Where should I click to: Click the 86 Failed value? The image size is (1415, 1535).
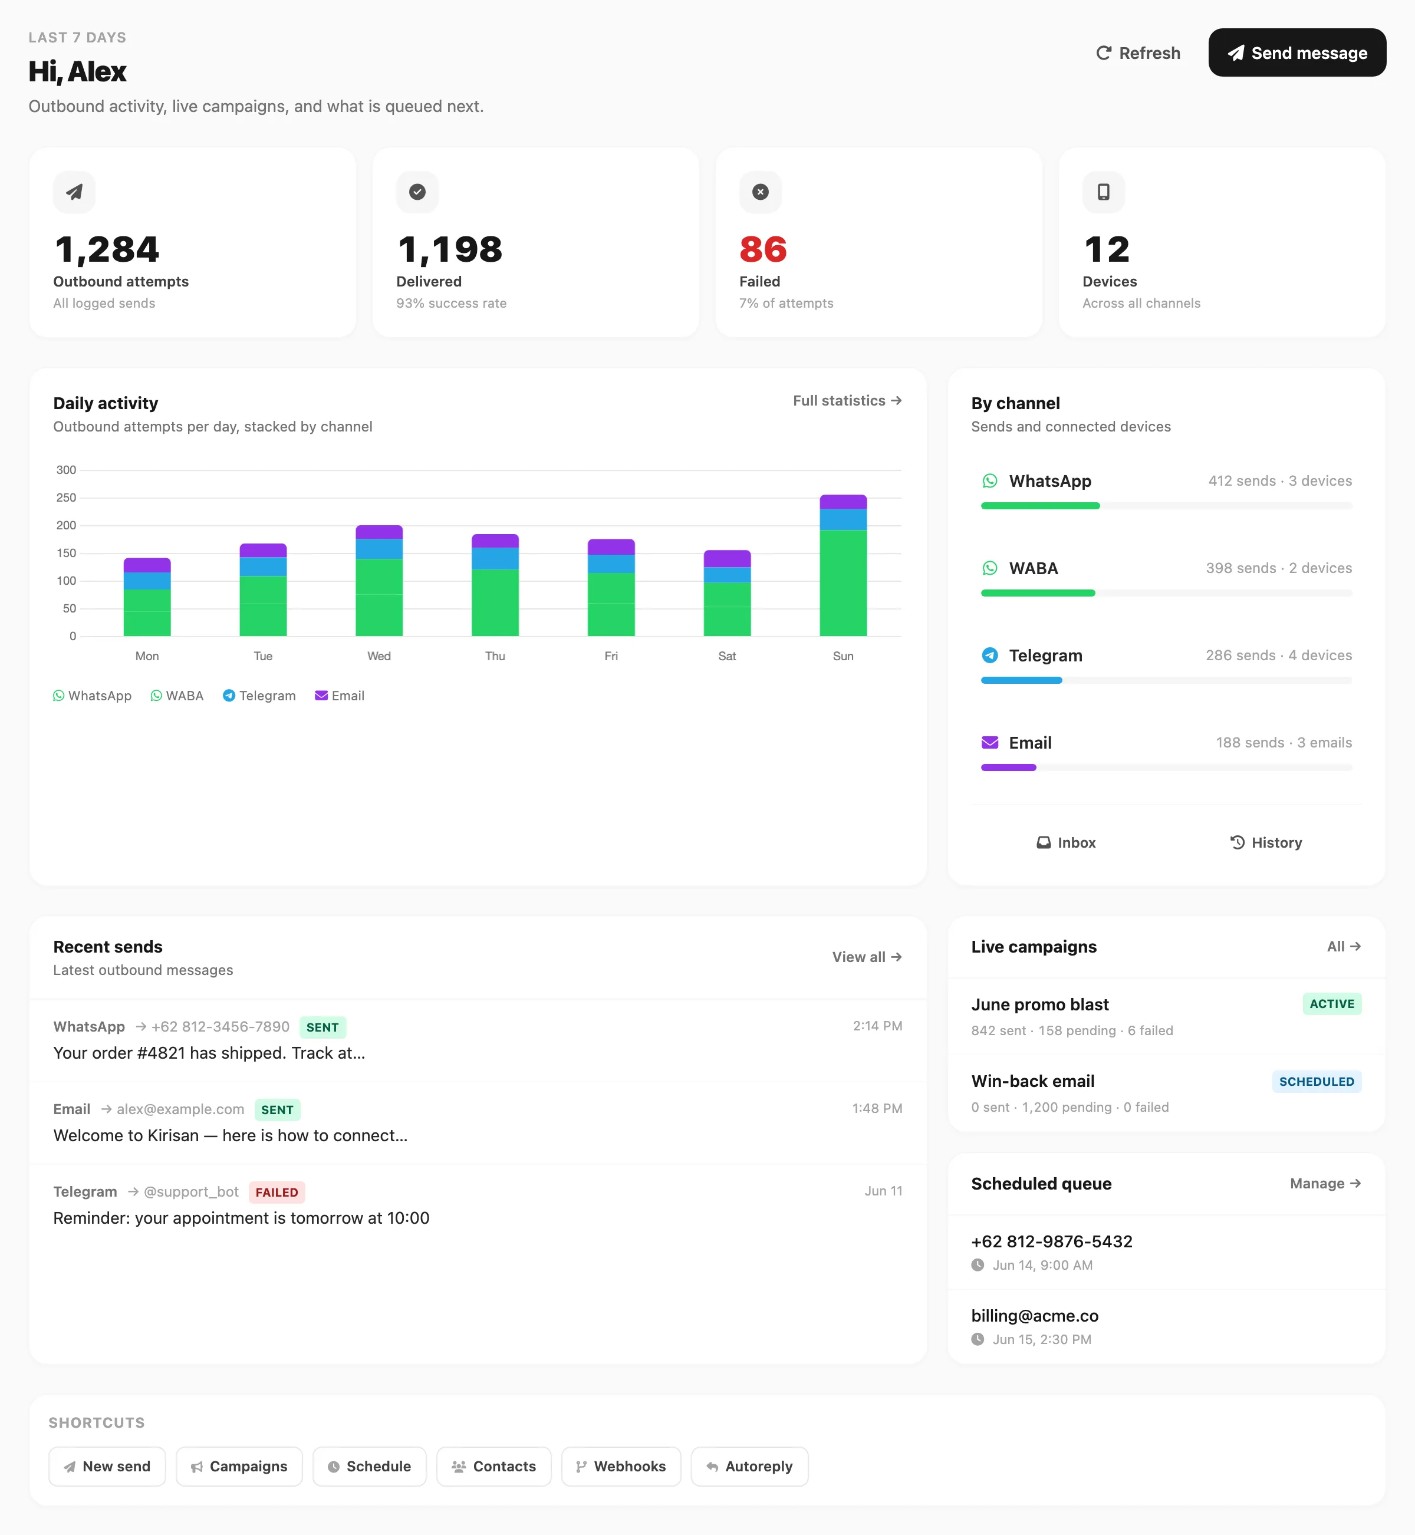[x=763, y=249]
